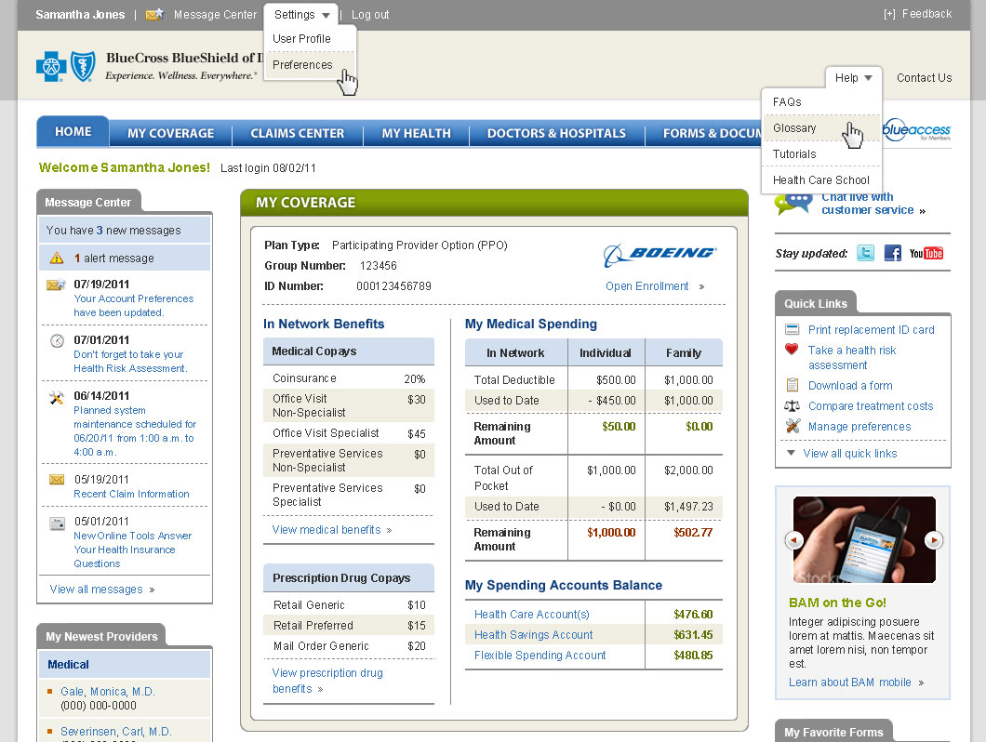Select Preferences in the Settings menu

pyautogui.click(x=302, y=65)
